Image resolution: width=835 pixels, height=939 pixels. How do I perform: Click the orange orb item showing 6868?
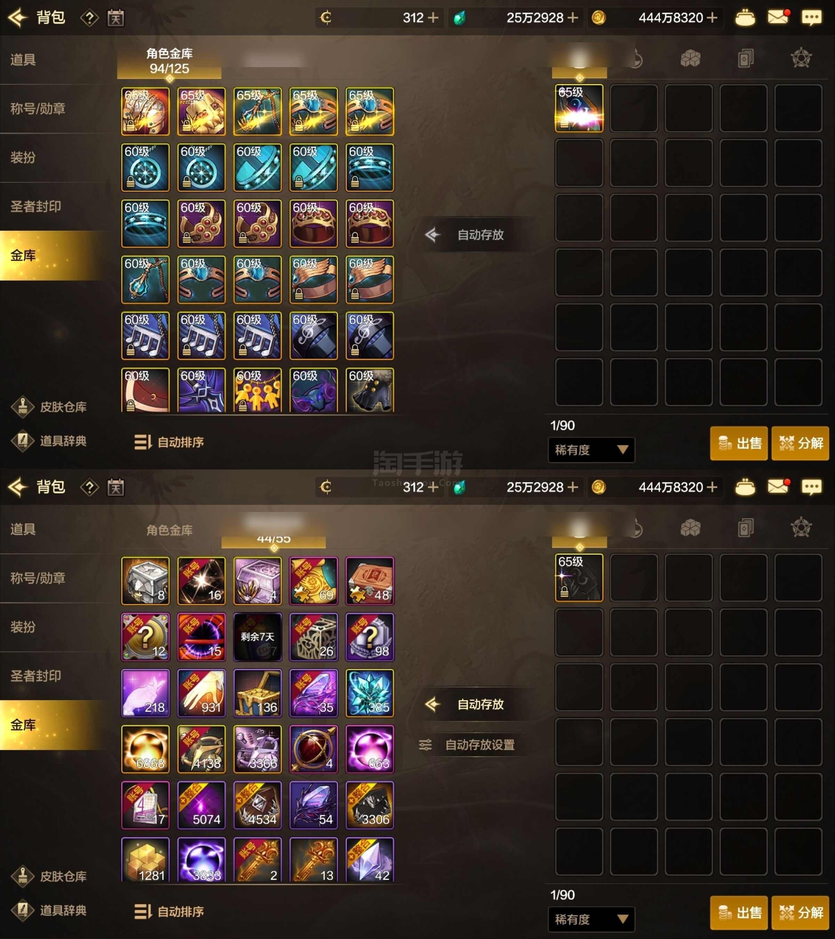tap(145, 749)
